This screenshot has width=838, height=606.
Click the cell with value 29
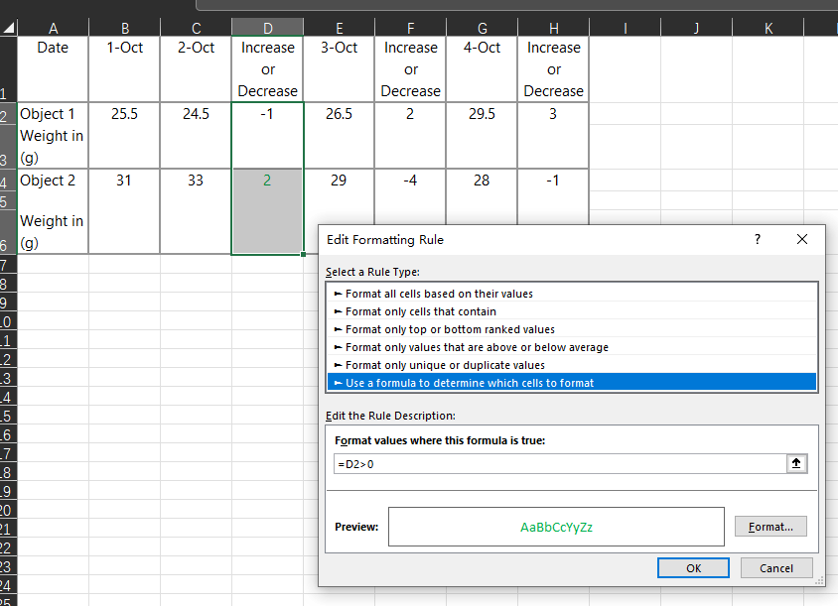(x=340, y=196)
